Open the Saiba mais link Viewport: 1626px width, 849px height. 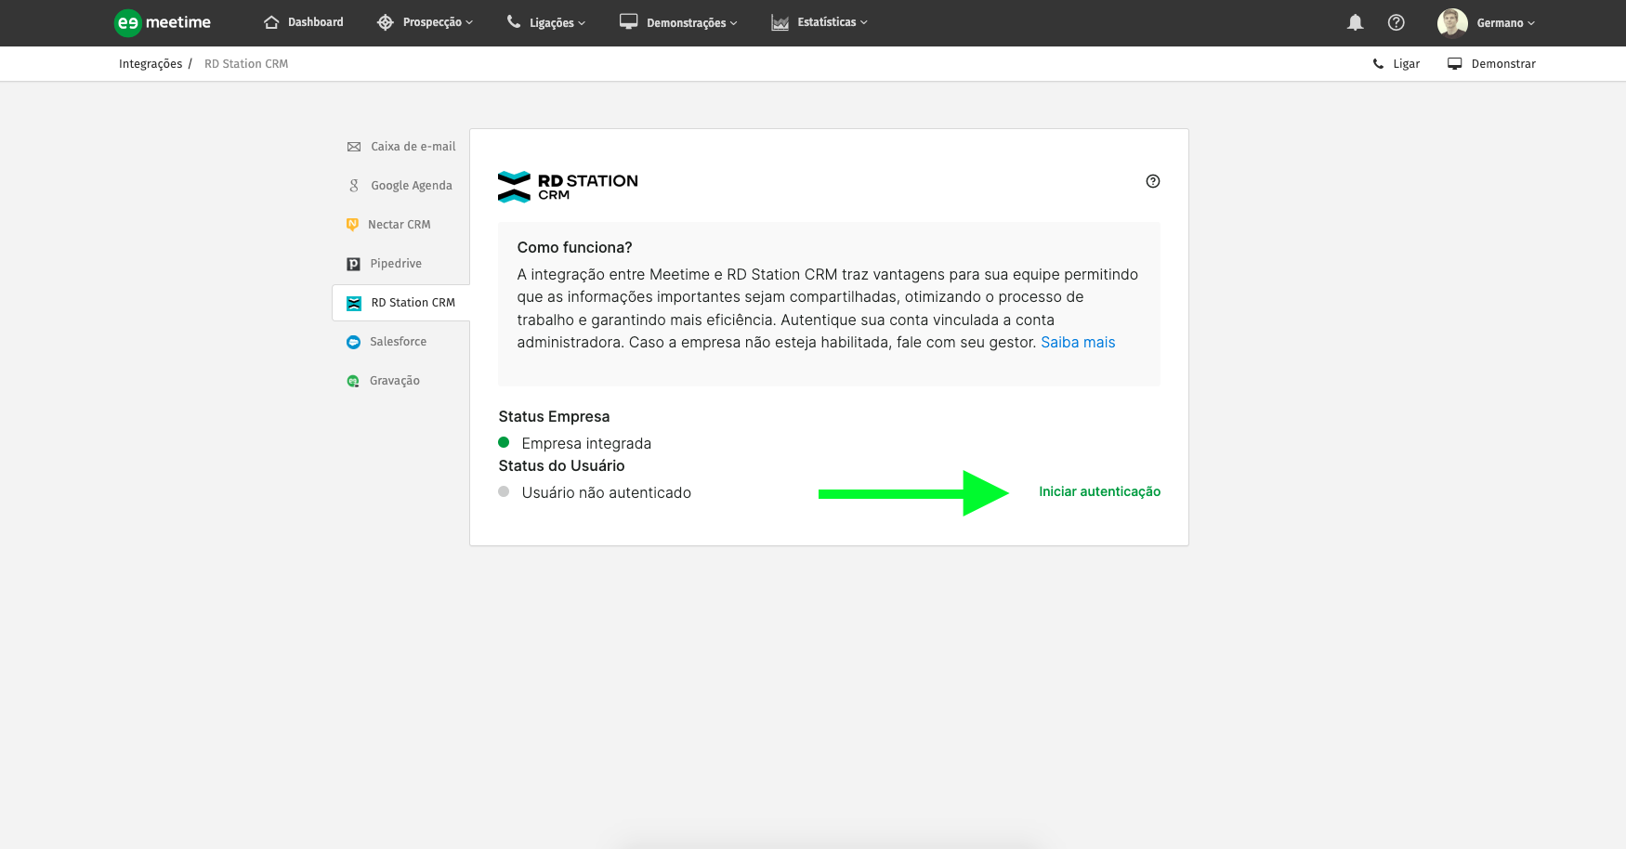tap(1078, 342)
